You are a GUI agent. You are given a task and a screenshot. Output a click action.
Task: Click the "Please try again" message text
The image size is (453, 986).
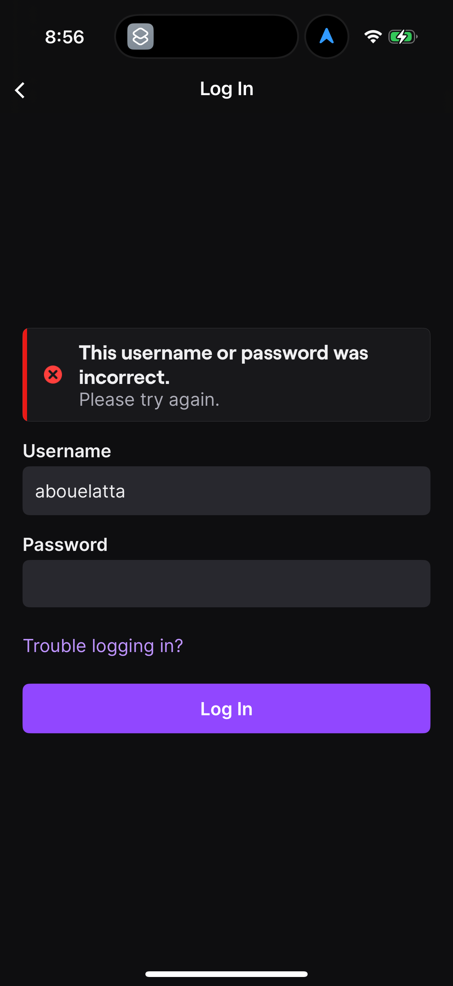pos(149,399)
